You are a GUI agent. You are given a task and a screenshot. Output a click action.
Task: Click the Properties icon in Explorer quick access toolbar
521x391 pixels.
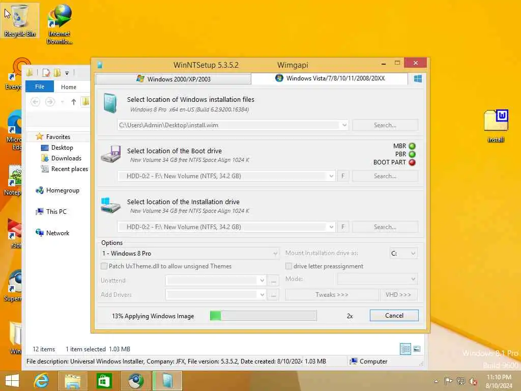[x=46, y=73]
